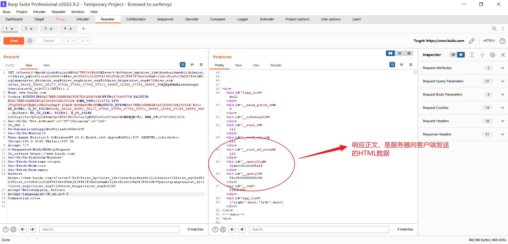Set Inspector docked-left layout icon
Viewport: 508px width, 244px height.
coord(453,55)
